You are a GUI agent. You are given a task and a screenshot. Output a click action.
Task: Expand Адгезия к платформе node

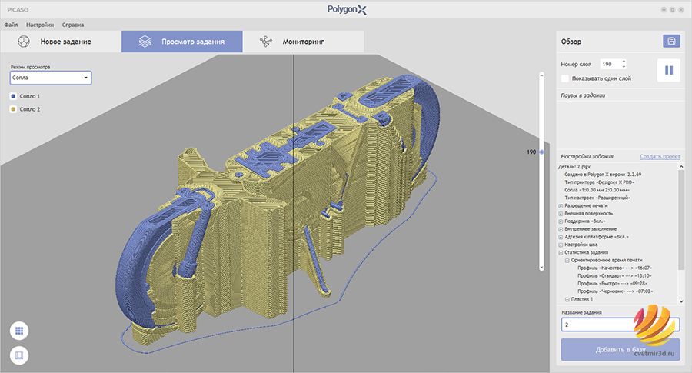pos(561,237)
